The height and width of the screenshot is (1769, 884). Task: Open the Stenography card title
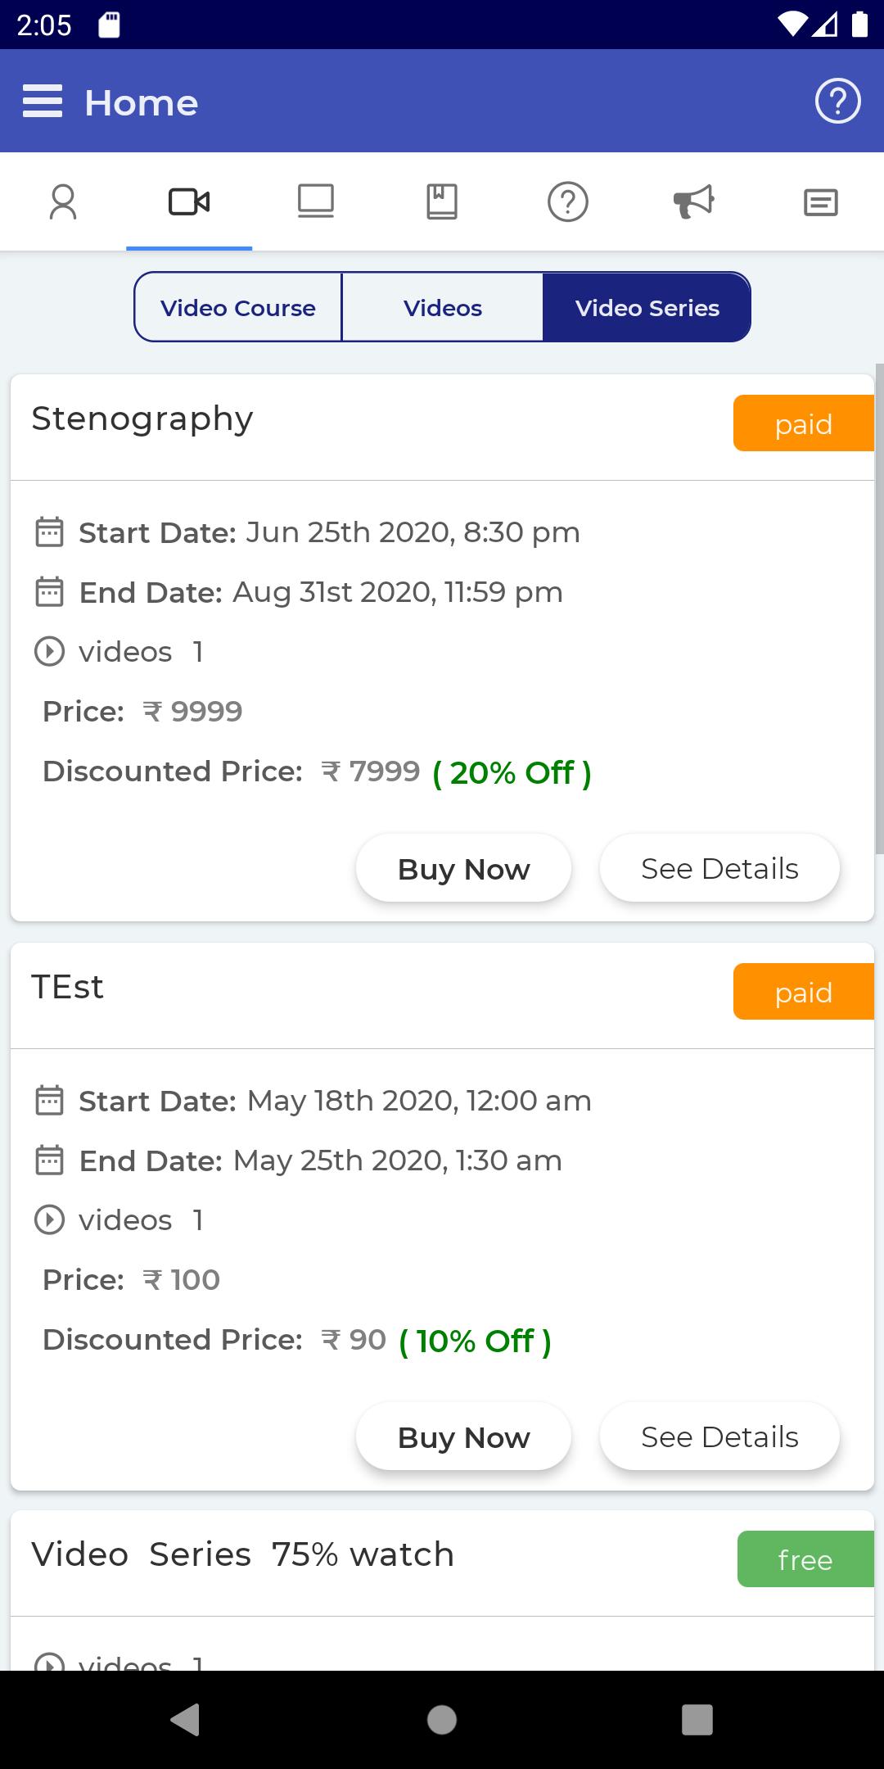142,418
